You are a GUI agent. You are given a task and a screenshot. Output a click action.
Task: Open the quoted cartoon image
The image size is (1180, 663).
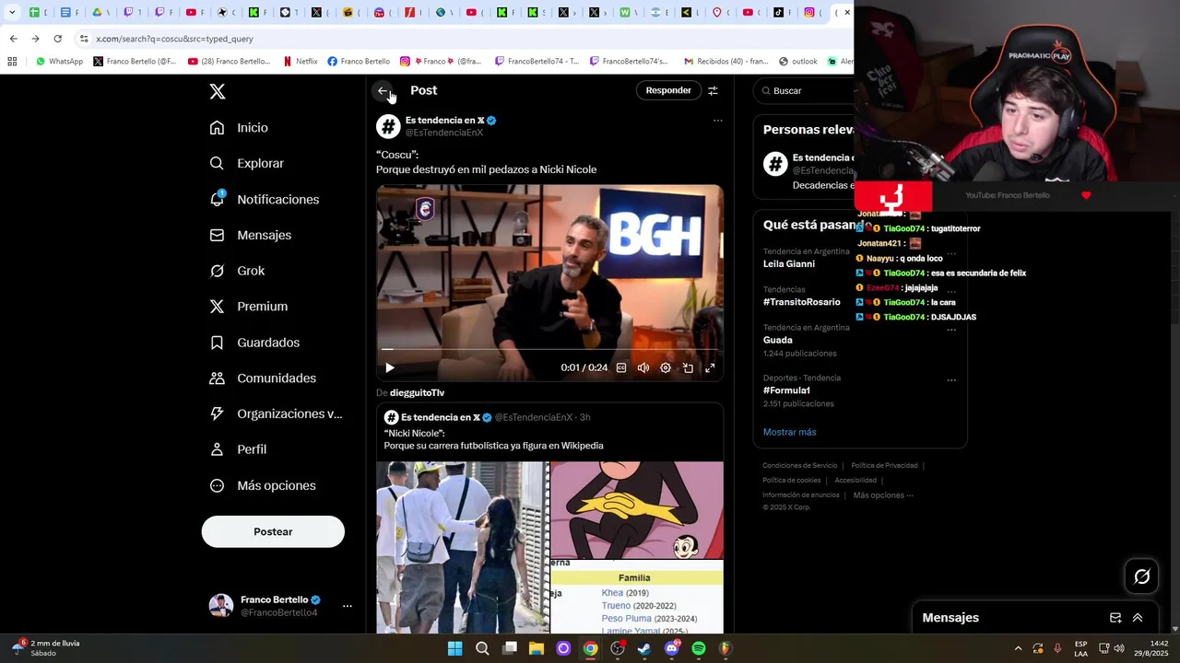(637, 510)
